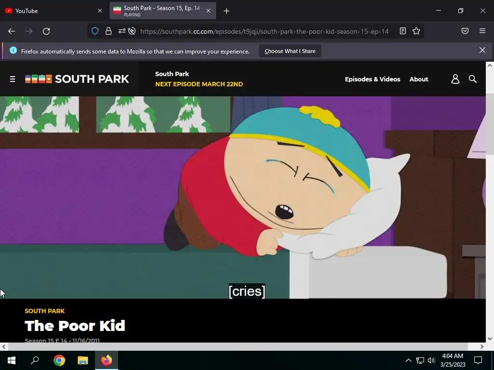This screenshot has height=370, width=494.
Task: Click the address bar URL field
Action: coord(265,31)
